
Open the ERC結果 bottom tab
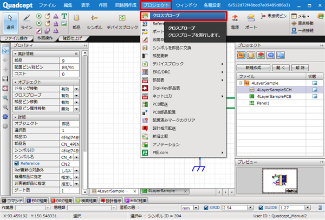[37, 201]
